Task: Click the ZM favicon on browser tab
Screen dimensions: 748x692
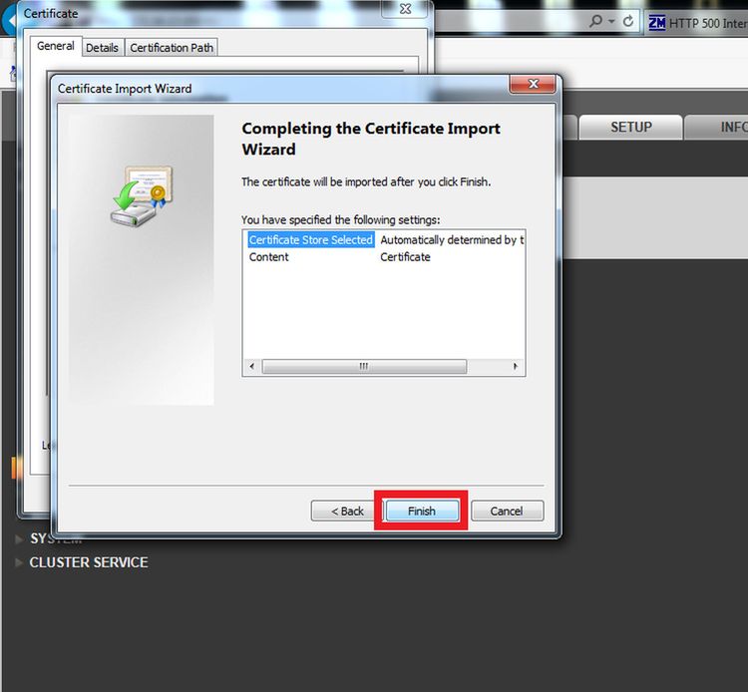Action: 657,22
